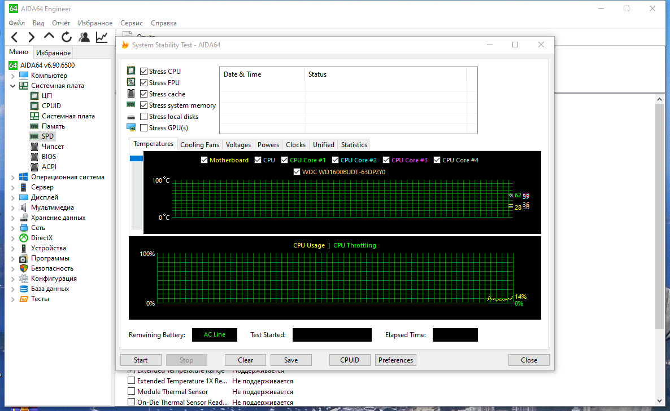This screenshot has height=411, width=670.
Task: Collapse the Системная плата tree node
Action: coord(13,86)
